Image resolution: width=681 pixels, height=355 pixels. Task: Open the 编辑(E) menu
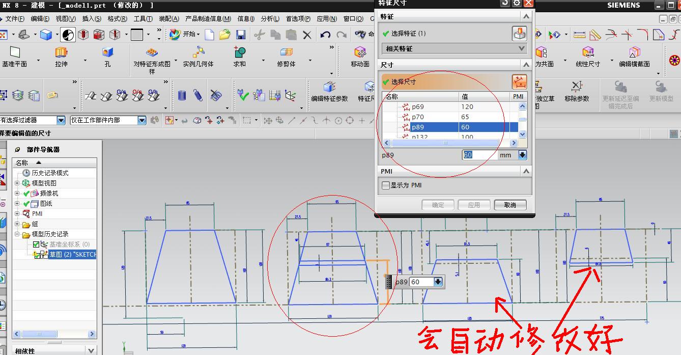click(x=40, y=19)
